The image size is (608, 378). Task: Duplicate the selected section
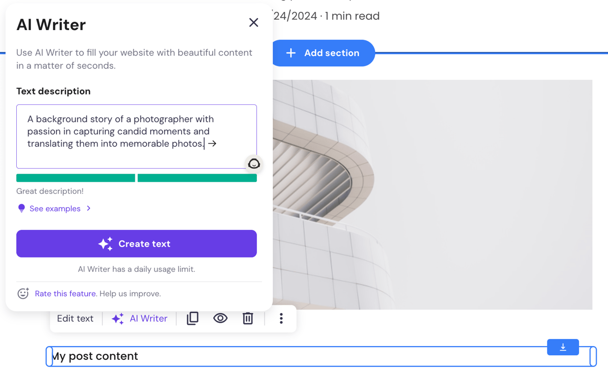point(192,318)
